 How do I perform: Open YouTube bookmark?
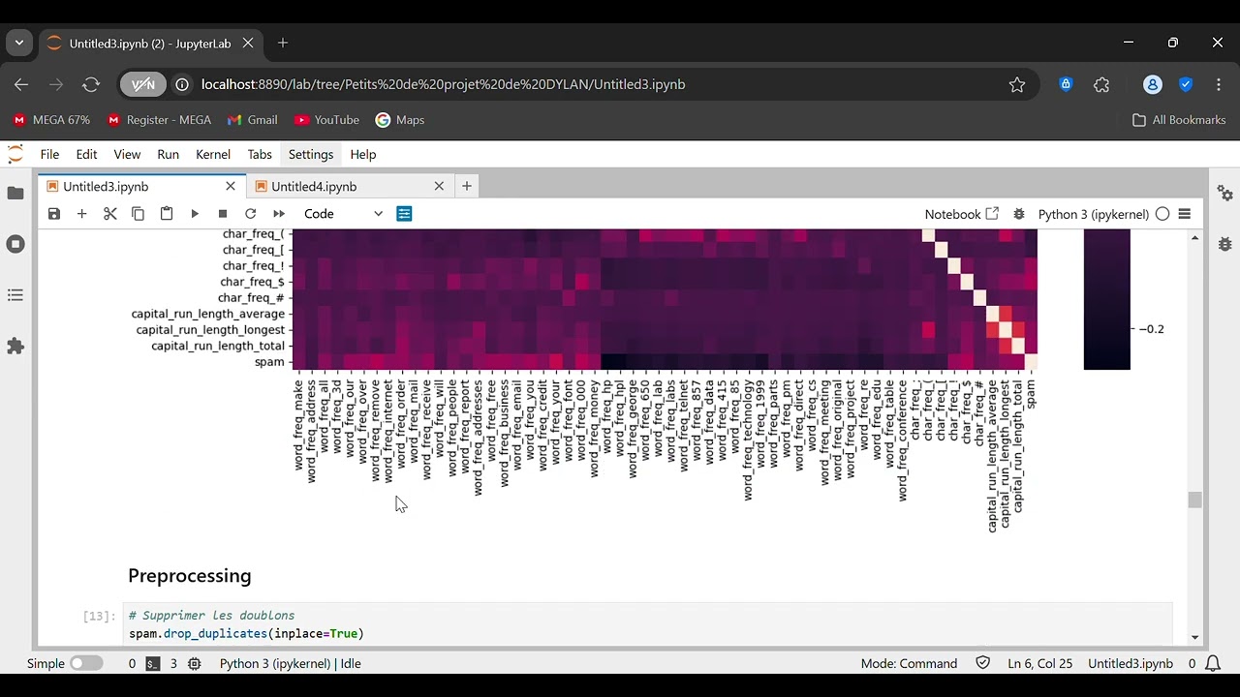[326, 120]
